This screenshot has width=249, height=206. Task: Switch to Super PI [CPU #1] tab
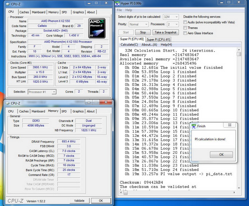coord(158,39)
